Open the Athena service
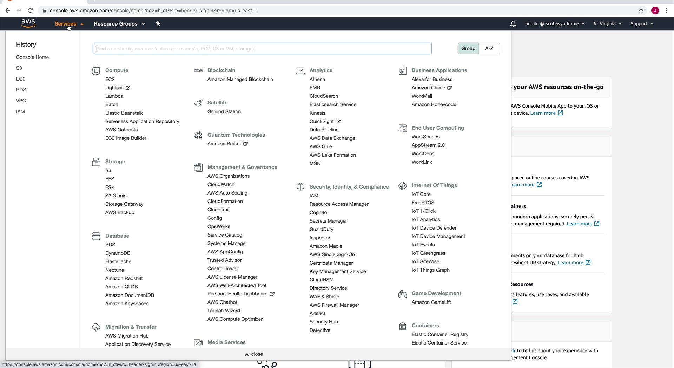 click(x=317, y=79)
